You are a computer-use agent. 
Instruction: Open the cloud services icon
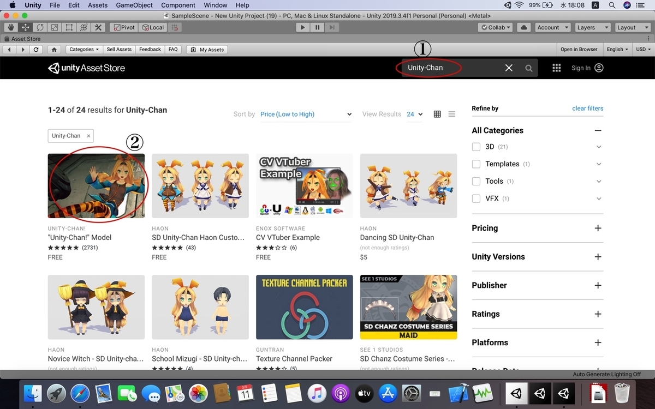click(x=524, y=27)
